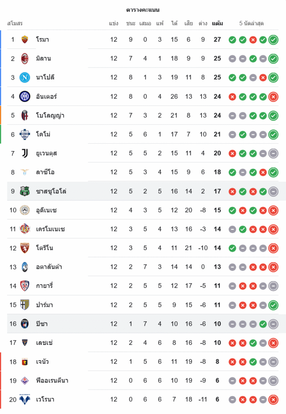Image resolution: width=286 pixels, height=414 pixels.
Task: Click the Roma club crest icon
Action: coord(25,39)
